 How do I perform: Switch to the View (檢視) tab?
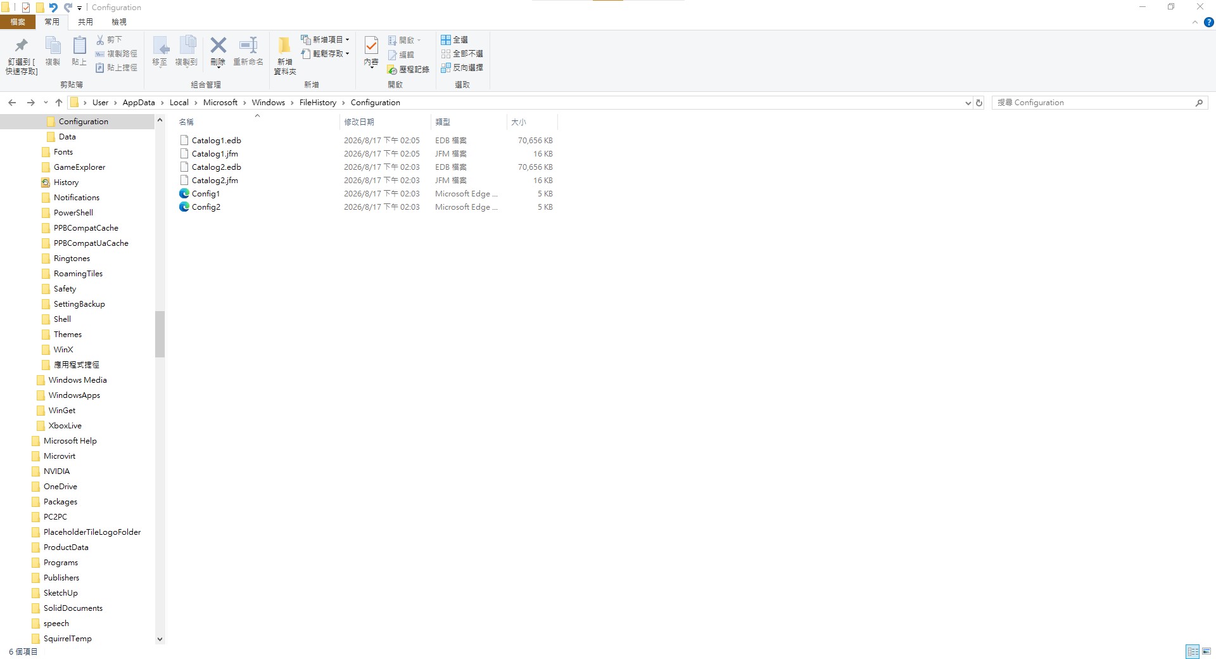119,22
